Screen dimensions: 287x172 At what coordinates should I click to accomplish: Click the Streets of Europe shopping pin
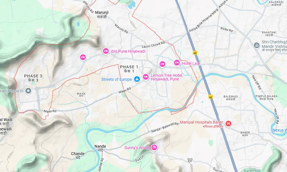(137, 79)
